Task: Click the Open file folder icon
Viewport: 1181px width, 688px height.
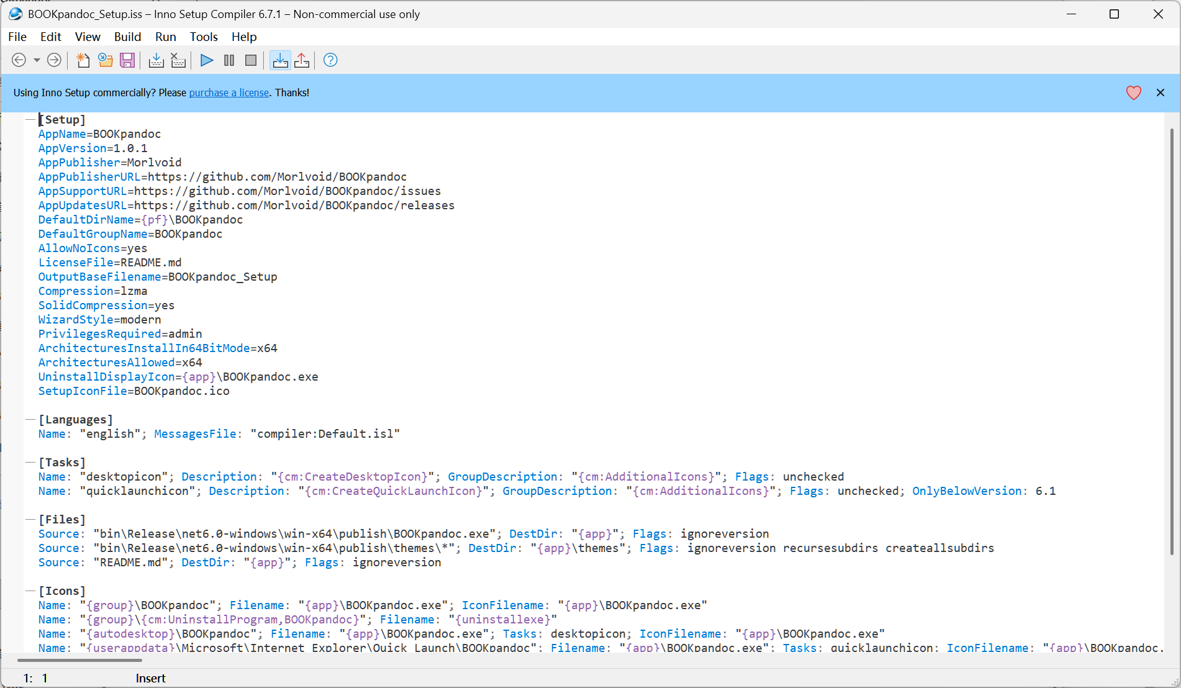Action: (106, 60)
